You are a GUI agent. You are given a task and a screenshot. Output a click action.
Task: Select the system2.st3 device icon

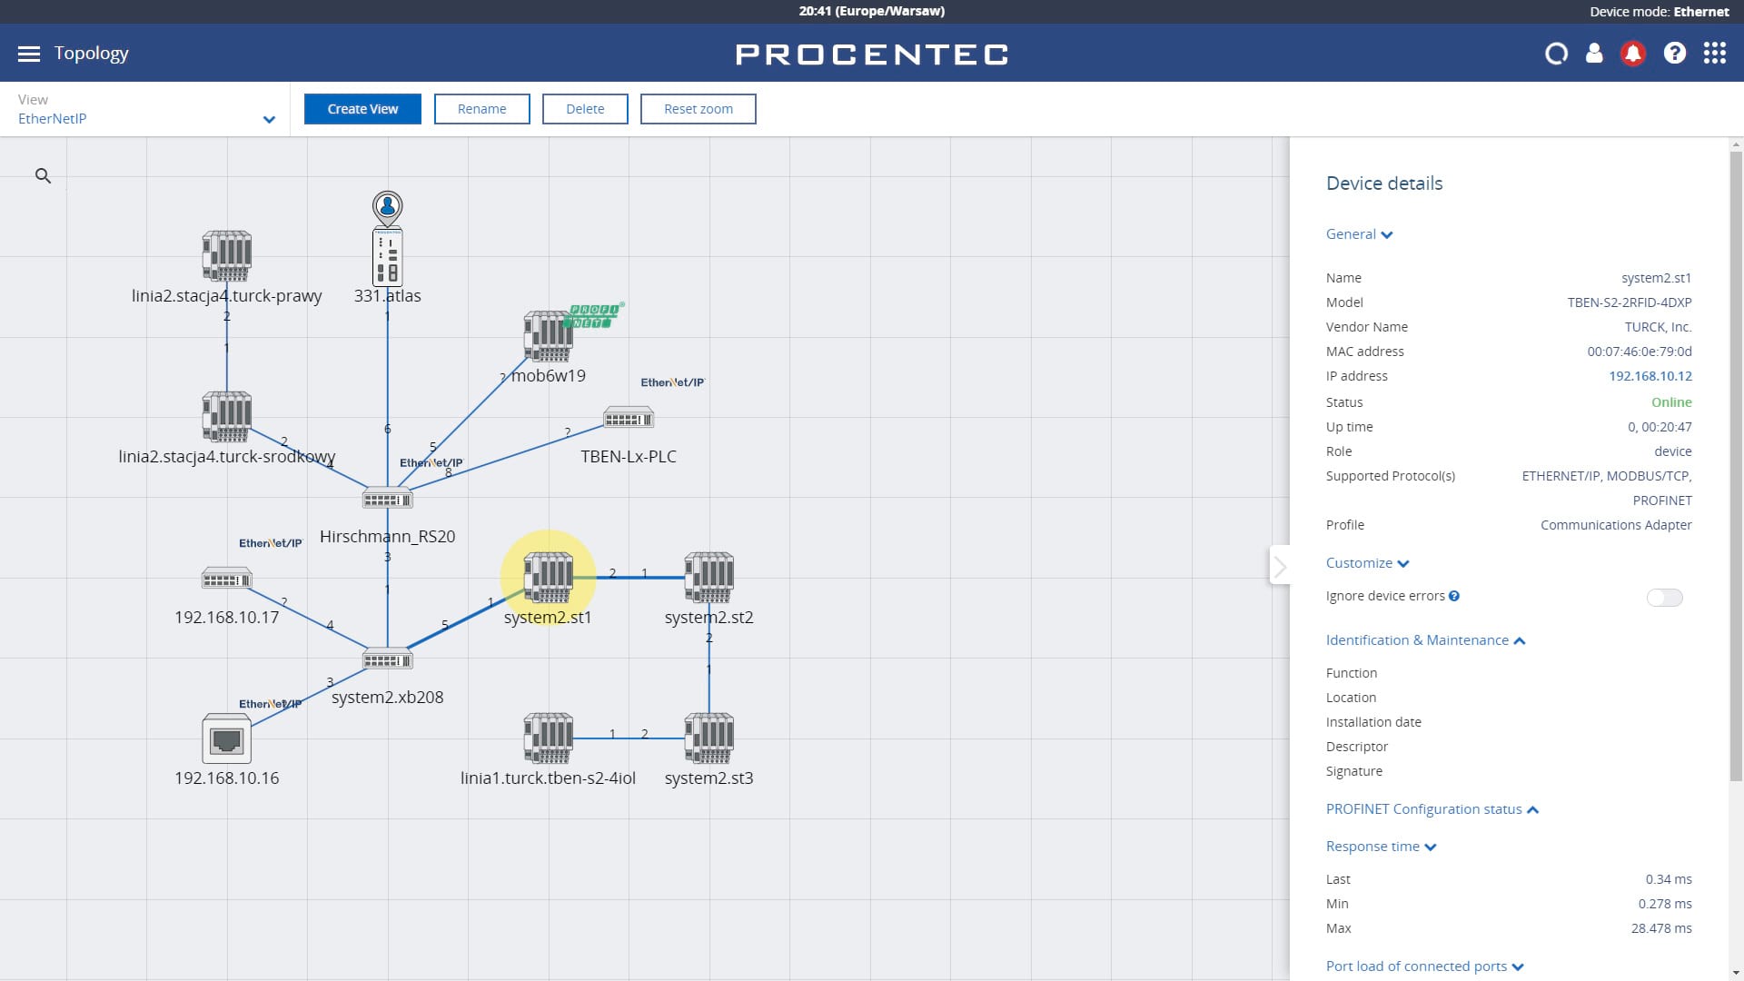(x=709, y=738)
